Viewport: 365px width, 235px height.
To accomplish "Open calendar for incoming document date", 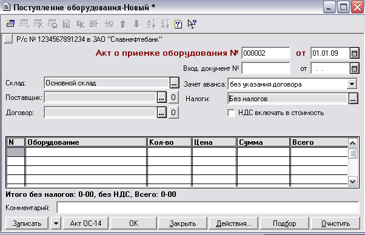I will [x=354, y=68].
